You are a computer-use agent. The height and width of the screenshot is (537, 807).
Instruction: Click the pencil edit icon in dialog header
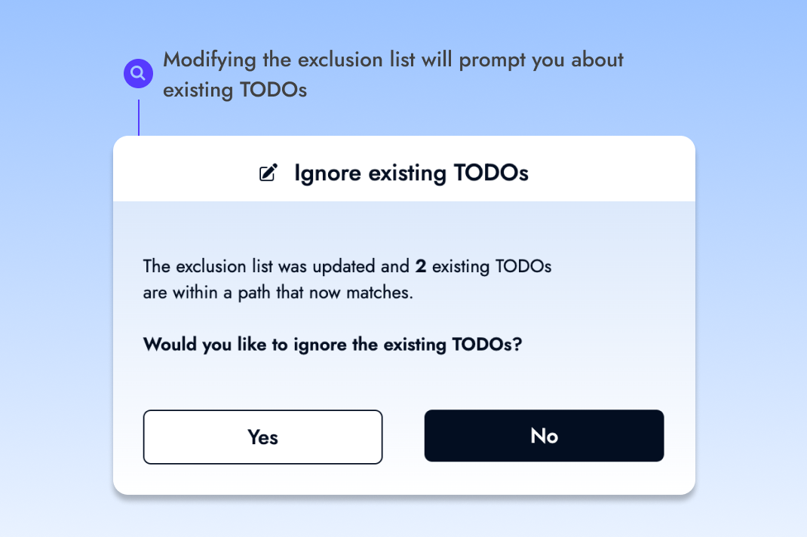click(268, 173)
